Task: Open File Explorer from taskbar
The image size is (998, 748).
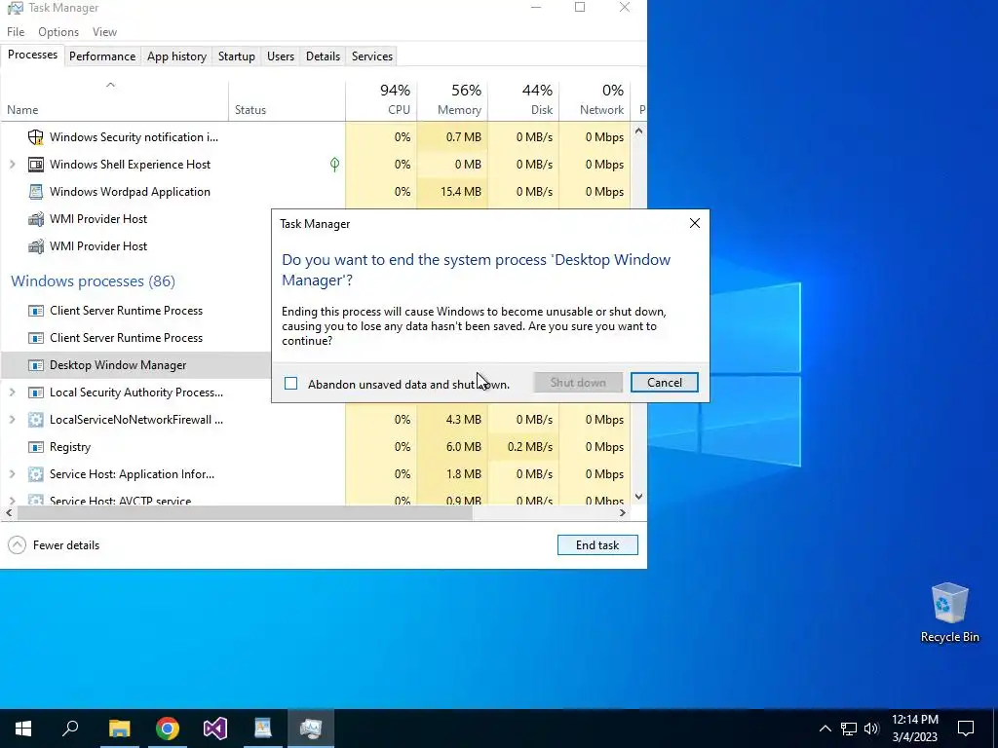Action: [119, 729]
